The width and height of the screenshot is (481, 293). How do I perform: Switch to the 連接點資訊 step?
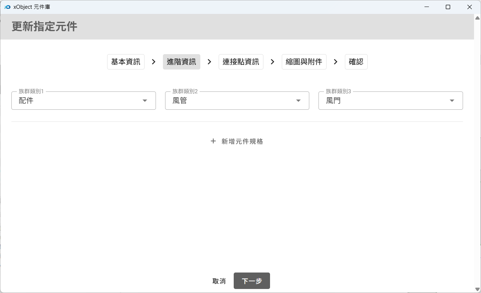[x=241, y=62]
